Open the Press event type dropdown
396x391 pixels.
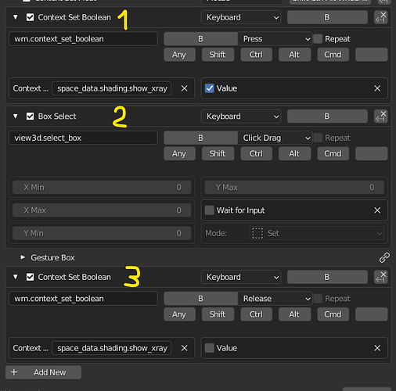(275, 39)
